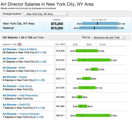Viewport: 132px width, 120px height.
Task: Click the '8 in US' link for Young & Rubicam
Action: (x=38, y=117)
